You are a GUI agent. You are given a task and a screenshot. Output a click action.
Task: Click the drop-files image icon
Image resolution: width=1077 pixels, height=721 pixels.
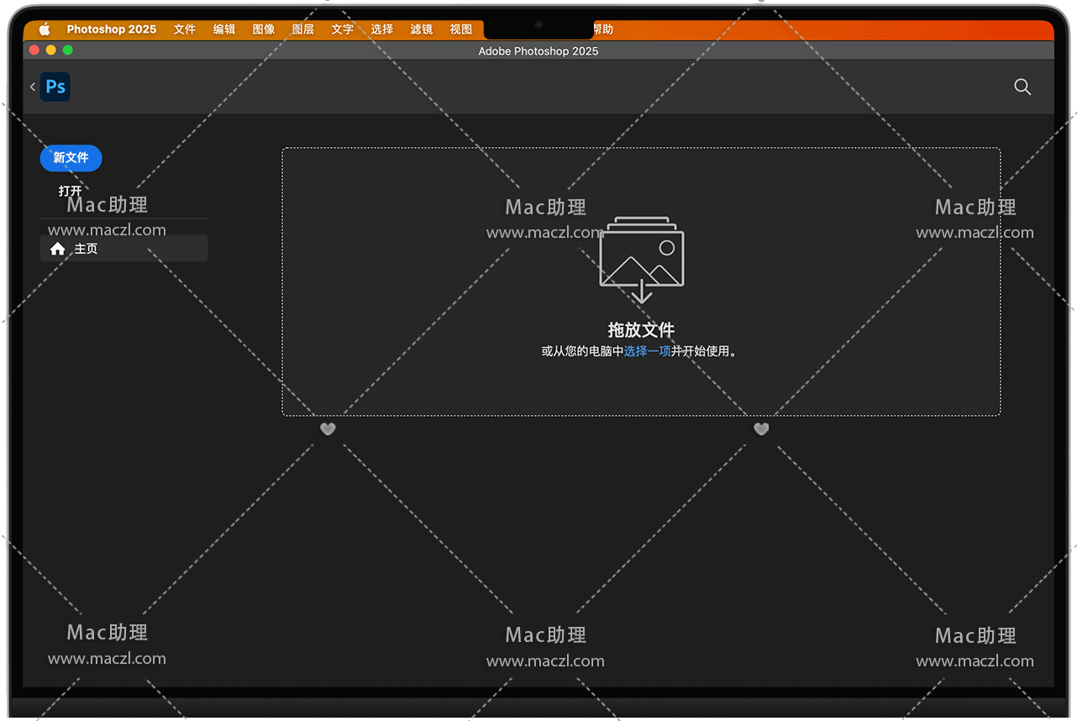coord(641,259)
